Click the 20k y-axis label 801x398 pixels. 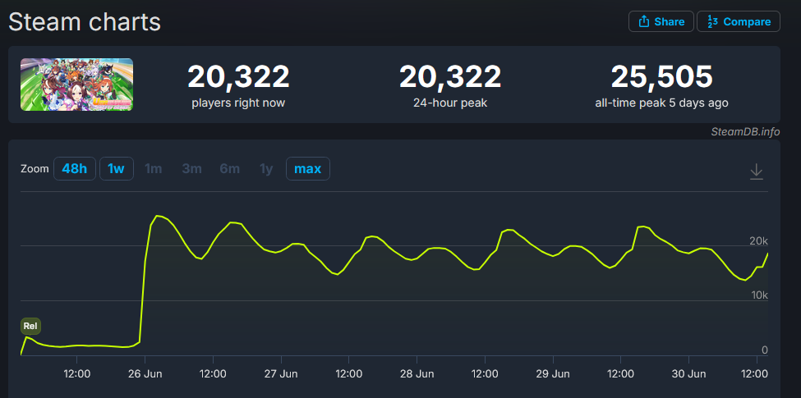tap(758, 240)
